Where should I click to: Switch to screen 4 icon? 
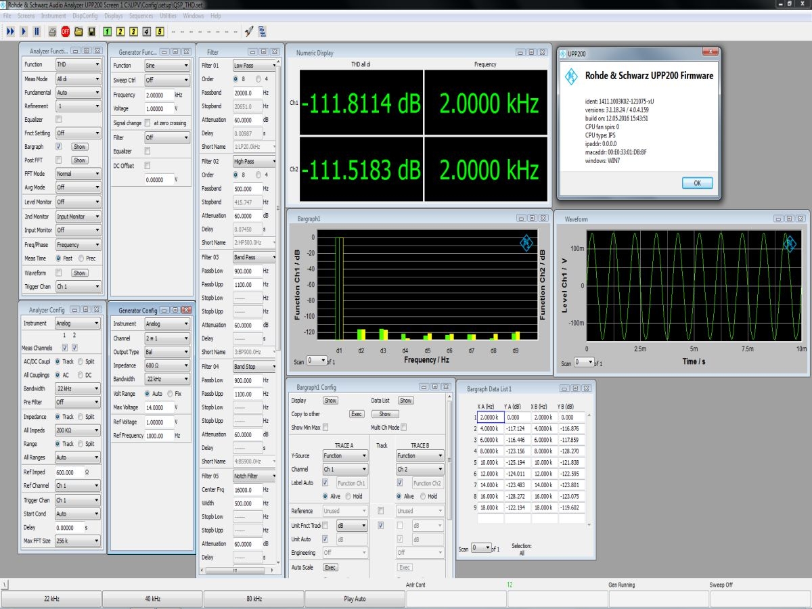[147, 31]
